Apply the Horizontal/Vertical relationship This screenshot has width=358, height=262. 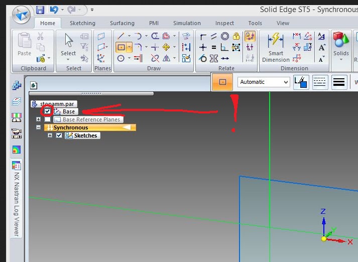(x=203, y=48)
